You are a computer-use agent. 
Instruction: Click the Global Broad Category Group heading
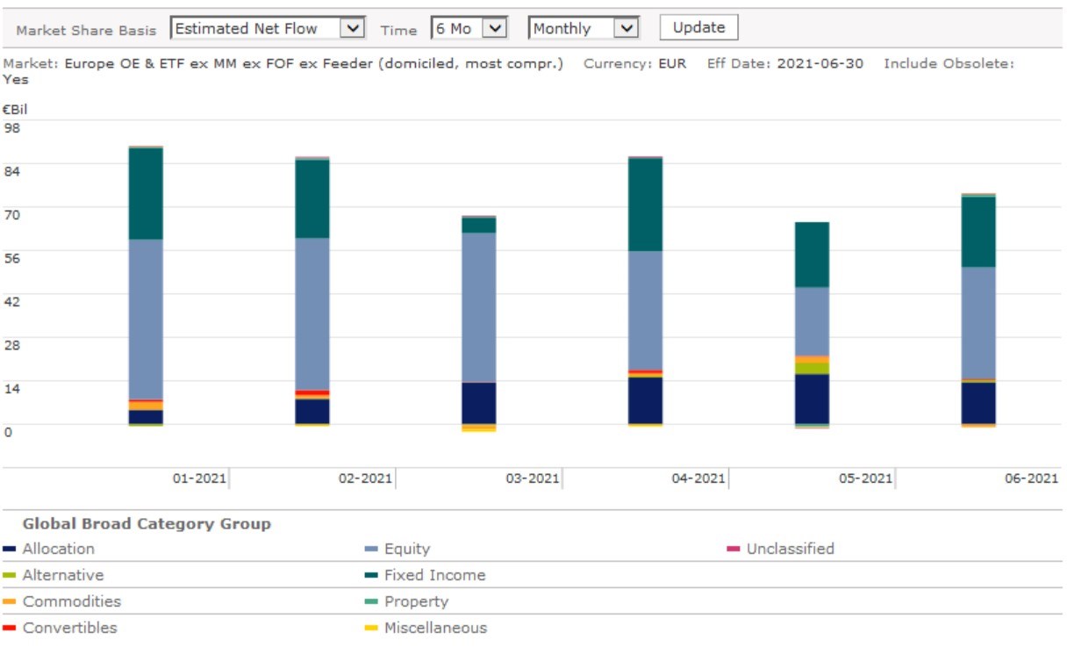click(x=147, y=524)
